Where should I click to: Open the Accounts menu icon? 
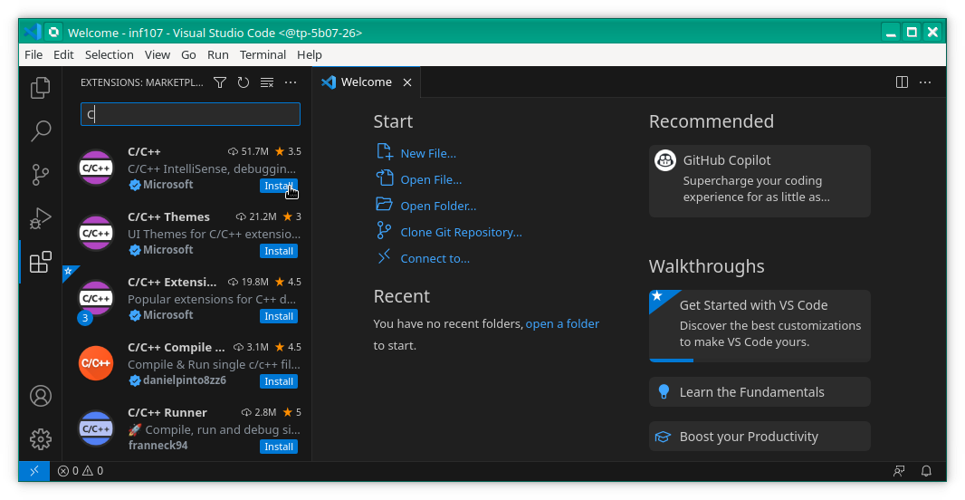[41, 396]
